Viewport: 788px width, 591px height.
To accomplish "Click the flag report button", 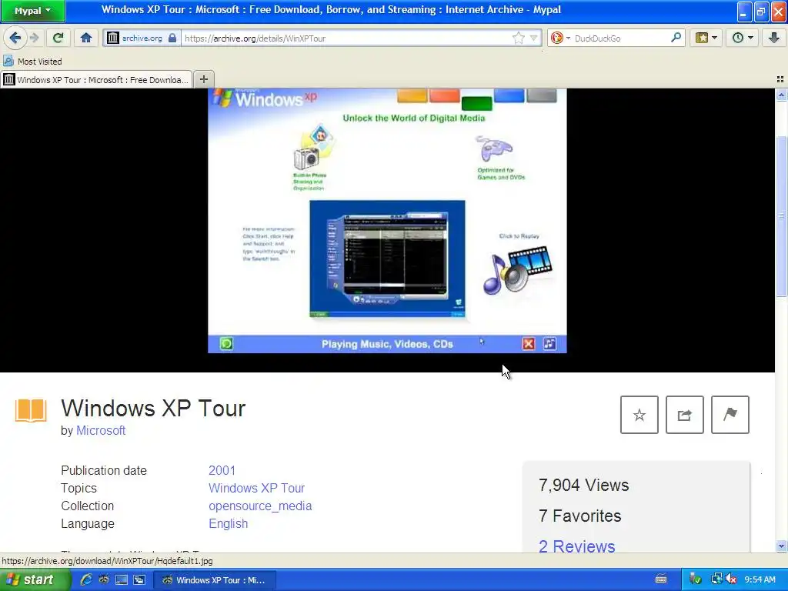I will click(x=730, y=415).
